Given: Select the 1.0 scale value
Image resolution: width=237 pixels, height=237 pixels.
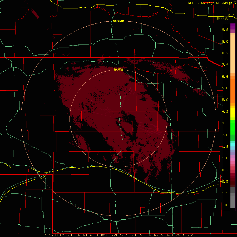Looking at the screenshot, I should point(225,158).
